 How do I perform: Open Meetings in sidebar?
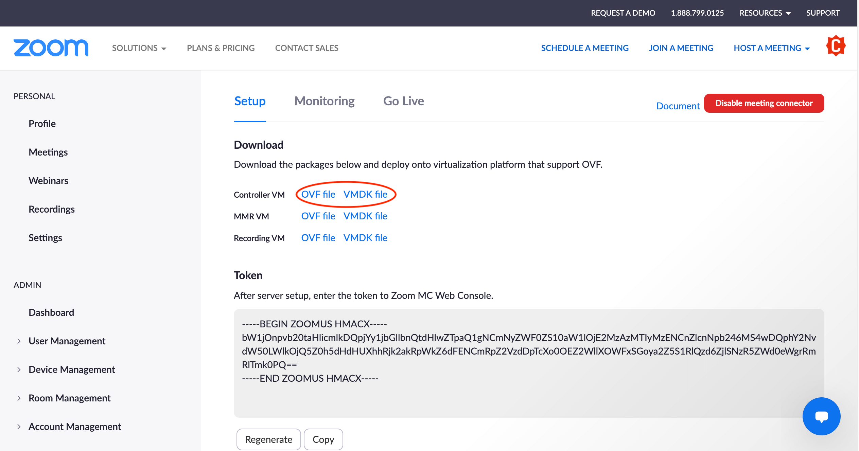(x=48, y=152)
